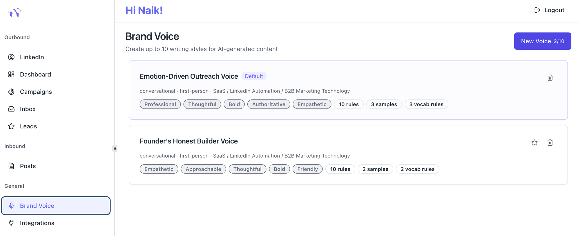This screenshot has width=580, height=236.
Task: Open the Founder's Honest Builder Voice title
Action: tap(188, 141)
